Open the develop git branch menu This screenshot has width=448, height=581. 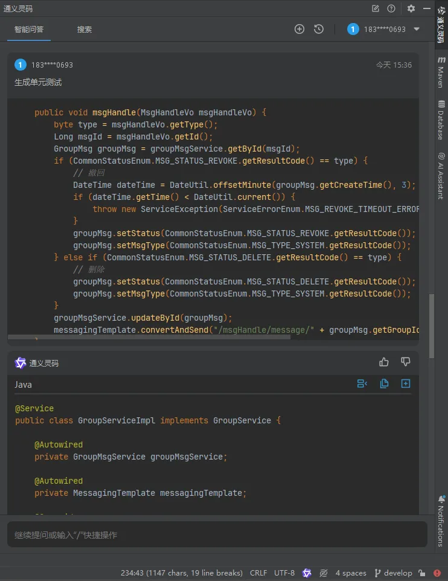[x=393, y=573]
